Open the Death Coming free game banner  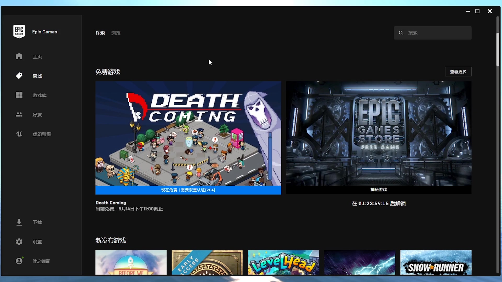click(x=188, y=133)
